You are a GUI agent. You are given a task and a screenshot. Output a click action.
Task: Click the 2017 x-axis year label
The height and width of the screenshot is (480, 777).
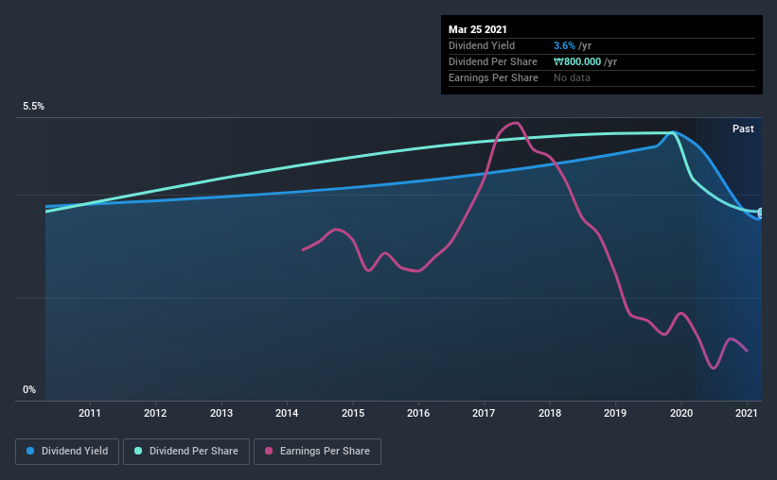[485, 413]
